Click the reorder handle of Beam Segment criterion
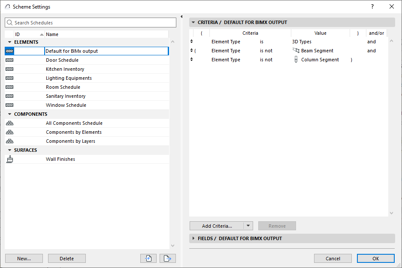402x268 pixels. [x=191, y=50]
